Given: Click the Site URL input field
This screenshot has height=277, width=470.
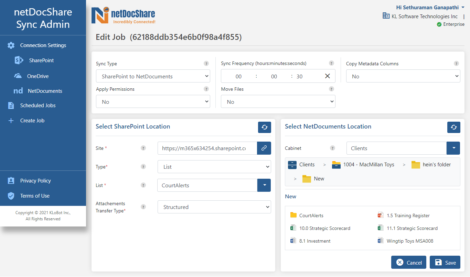Looking at the screenshot, I should (207, 148).
